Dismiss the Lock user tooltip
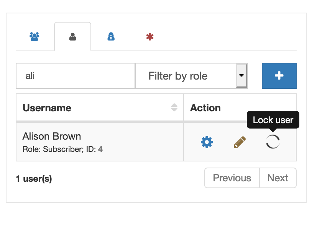Image resolution: width=312 pixels, height=228 pixels. click(x=273, y=120)
